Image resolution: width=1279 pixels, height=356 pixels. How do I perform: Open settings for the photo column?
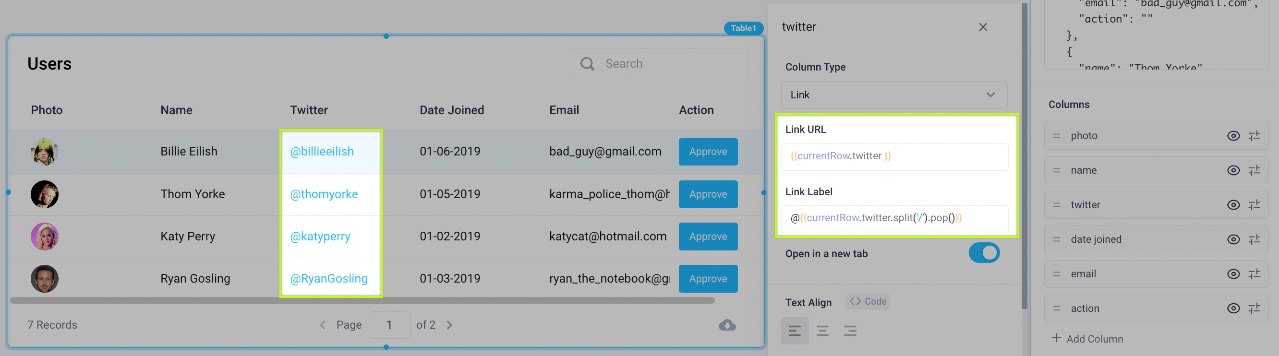pyautogui.click(x=1254, y=136)
